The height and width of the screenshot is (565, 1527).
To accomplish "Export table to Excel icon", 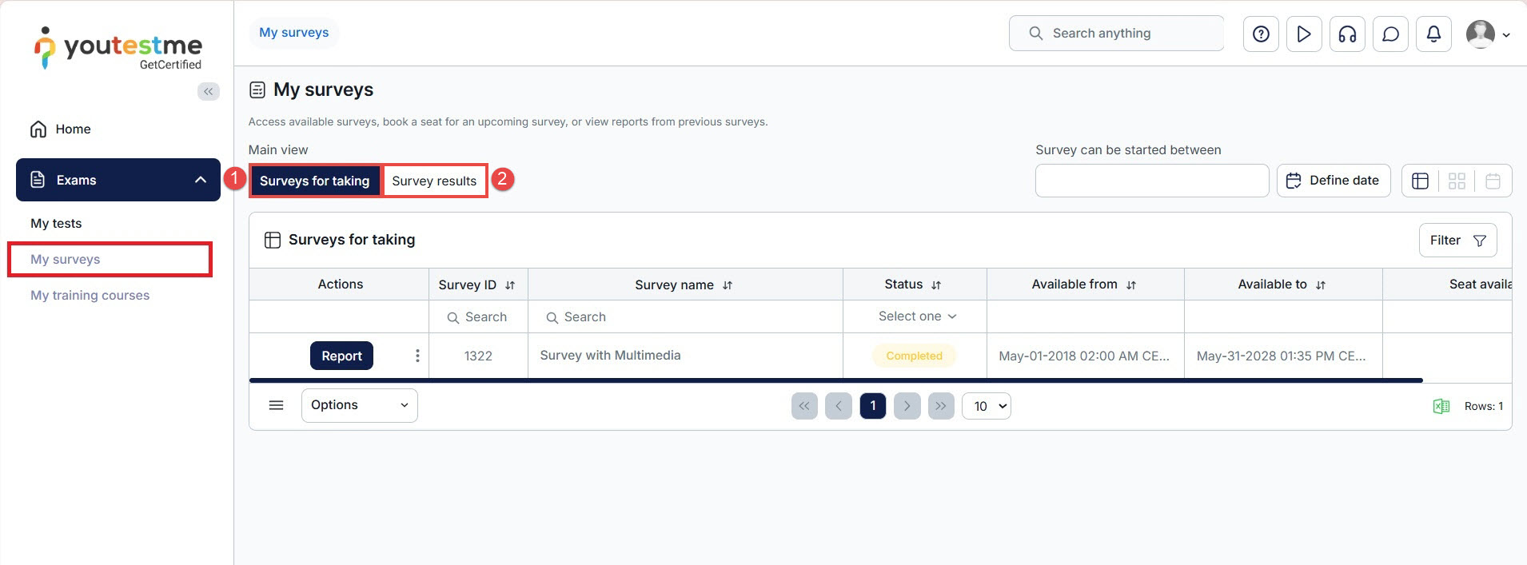I will coord(1441,406).
